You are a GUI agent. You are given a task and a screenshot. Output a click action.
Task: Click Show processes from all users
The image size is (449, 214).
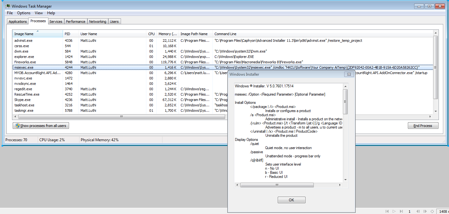click(41, 126)
